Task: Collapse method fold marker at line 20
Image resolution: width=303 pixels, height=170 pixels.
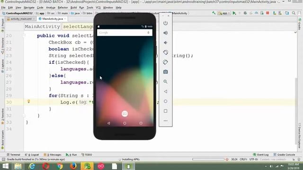Action: coord(24,36)
